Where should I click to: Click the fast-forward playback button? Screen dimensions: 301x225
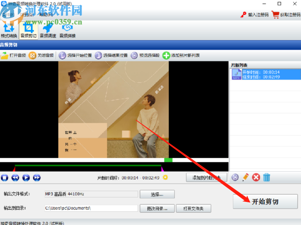pyautogui.click(x=37, y=177)
